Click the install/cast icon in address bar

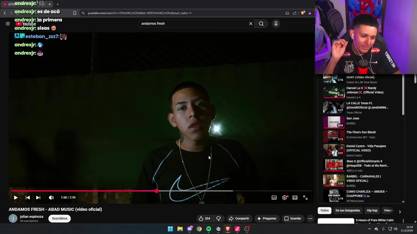[x=287, y=13]
